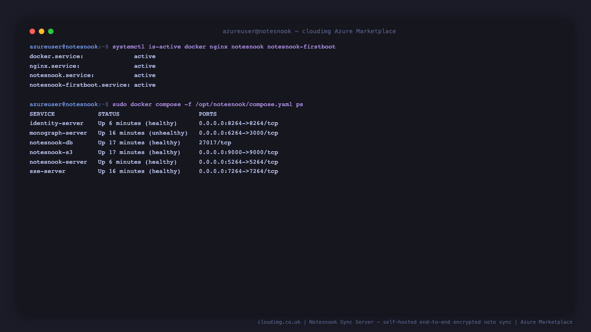The height and width of the screenshot is (332, 591).
Task: Click the yellow minimize window dot
Action: 42,31
